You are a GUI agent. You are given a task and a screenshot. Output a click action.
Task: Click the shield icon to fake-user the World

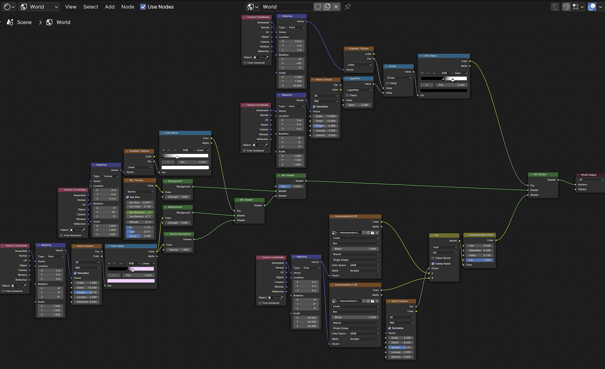coord(318,7)
